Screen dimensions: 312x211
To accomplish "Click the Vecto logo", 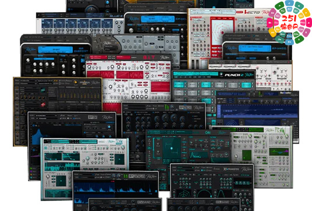I will pos(252,12).
